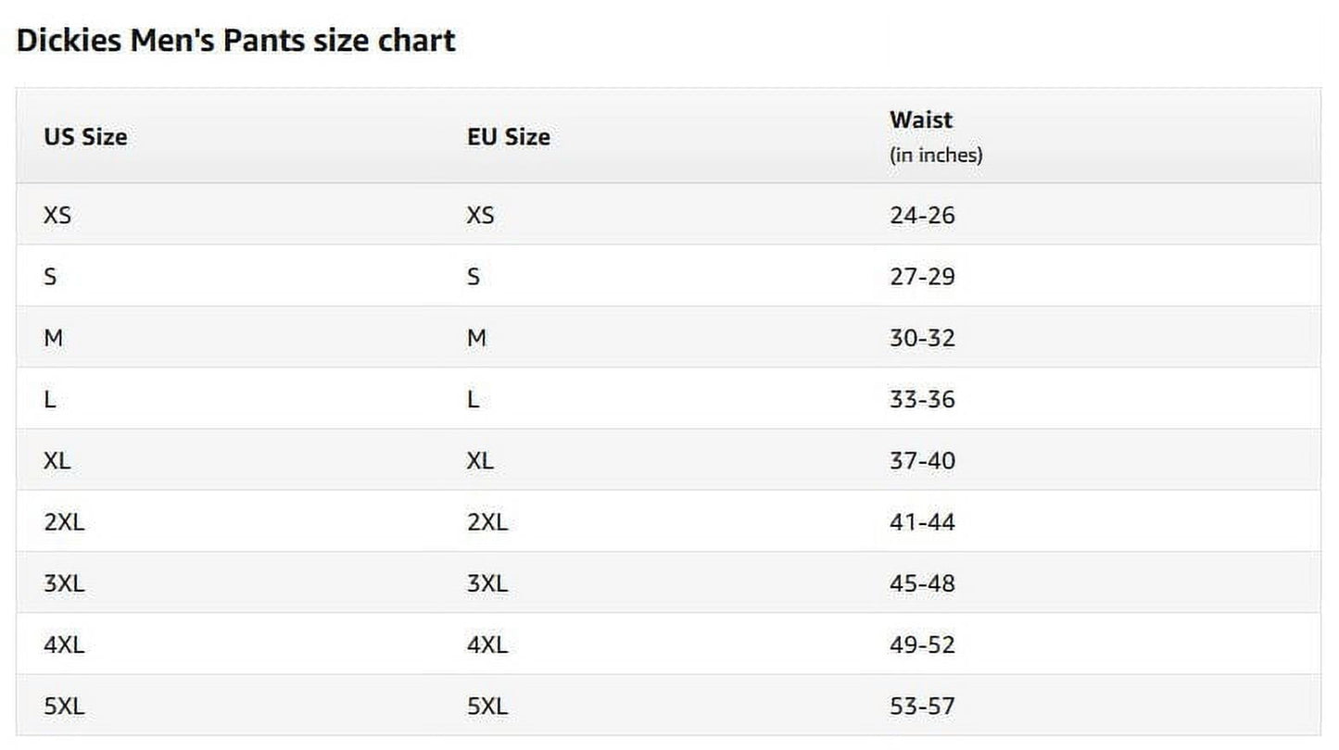The height and width of the screenshot is (750, 1339).
Task: Select the 3XL cell under US Size
Action: (x=64, y=584)
